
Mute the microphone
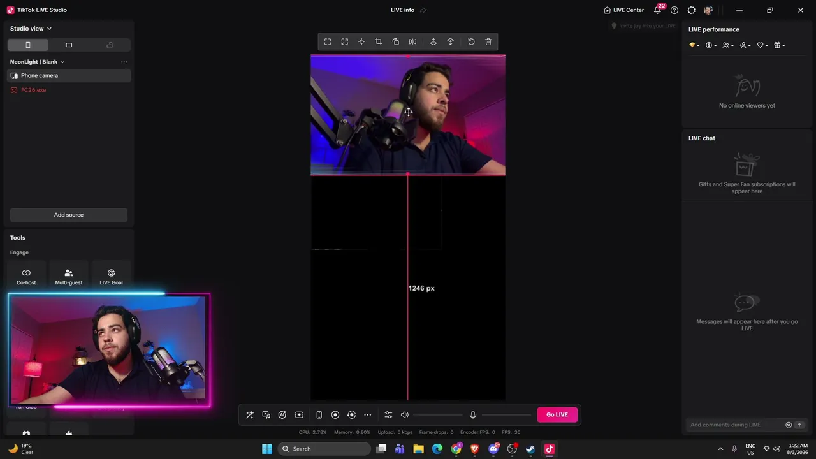(473, 415)
